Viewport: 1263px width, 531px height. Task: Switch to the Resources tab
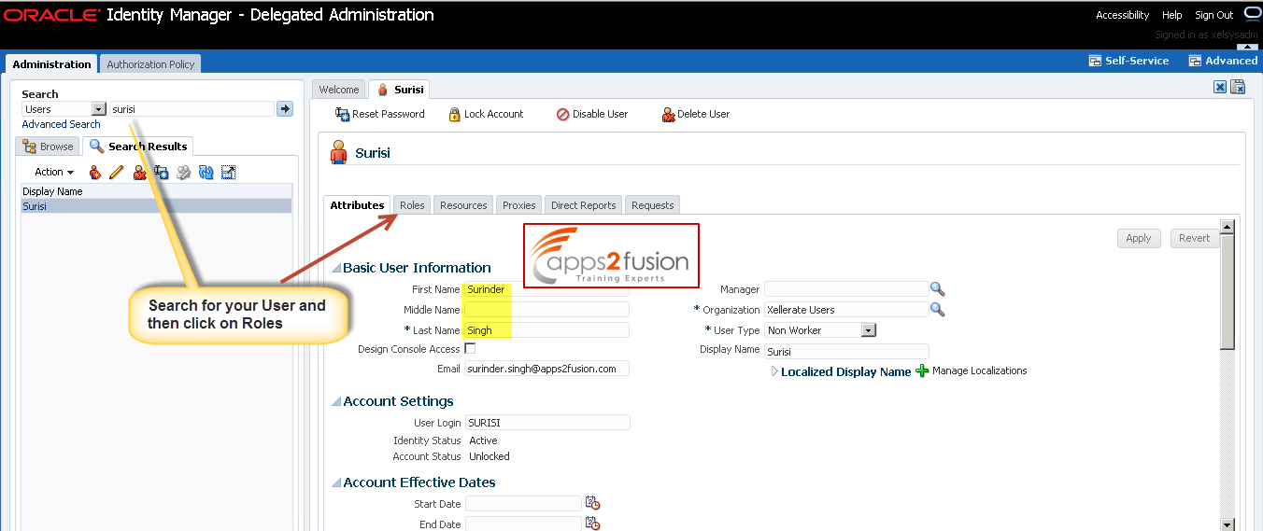(x=463, y=205)
